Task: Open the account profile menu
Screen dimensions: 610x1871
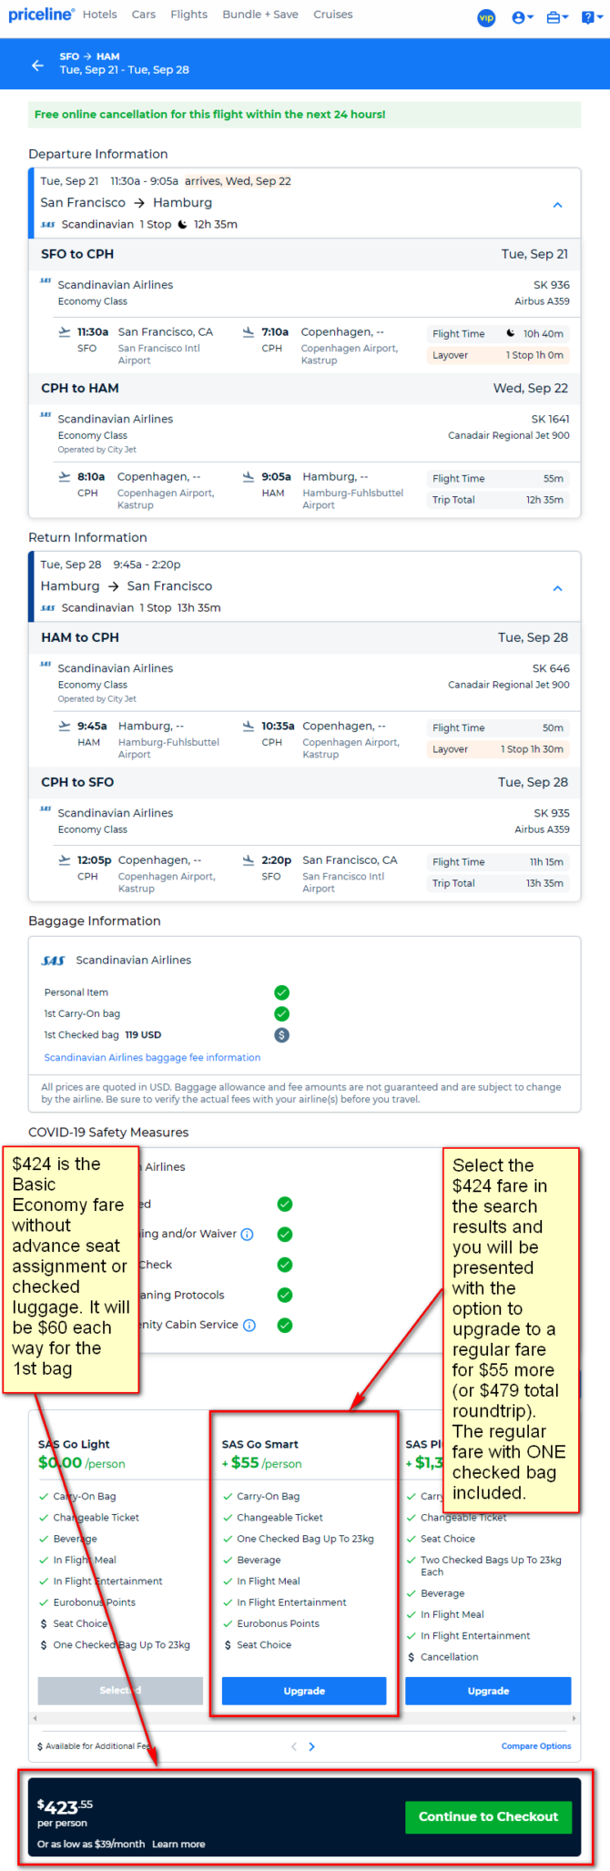Action: click(x=522, y=17)
